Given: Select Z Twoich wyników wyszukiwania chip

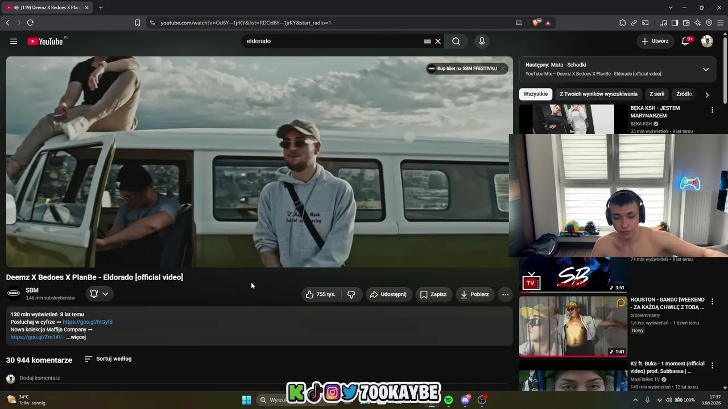Looking at the screenshot, I should click(598, 94).
